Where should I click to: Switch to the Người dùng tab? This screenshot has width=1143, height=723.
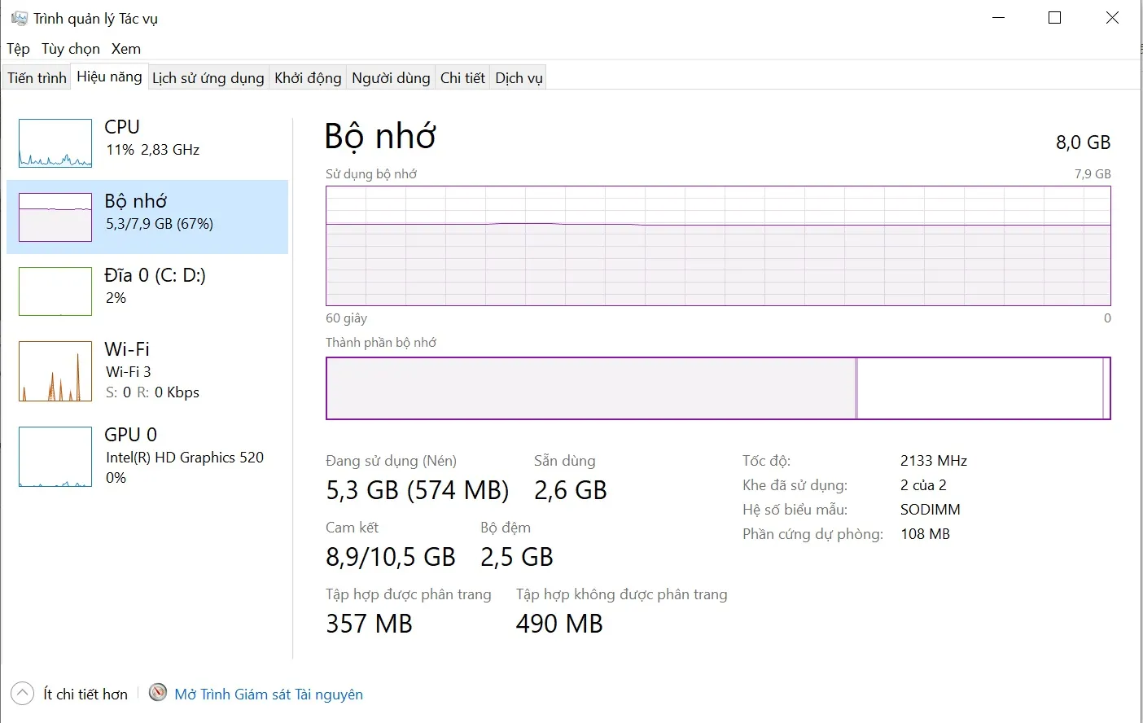391,78
